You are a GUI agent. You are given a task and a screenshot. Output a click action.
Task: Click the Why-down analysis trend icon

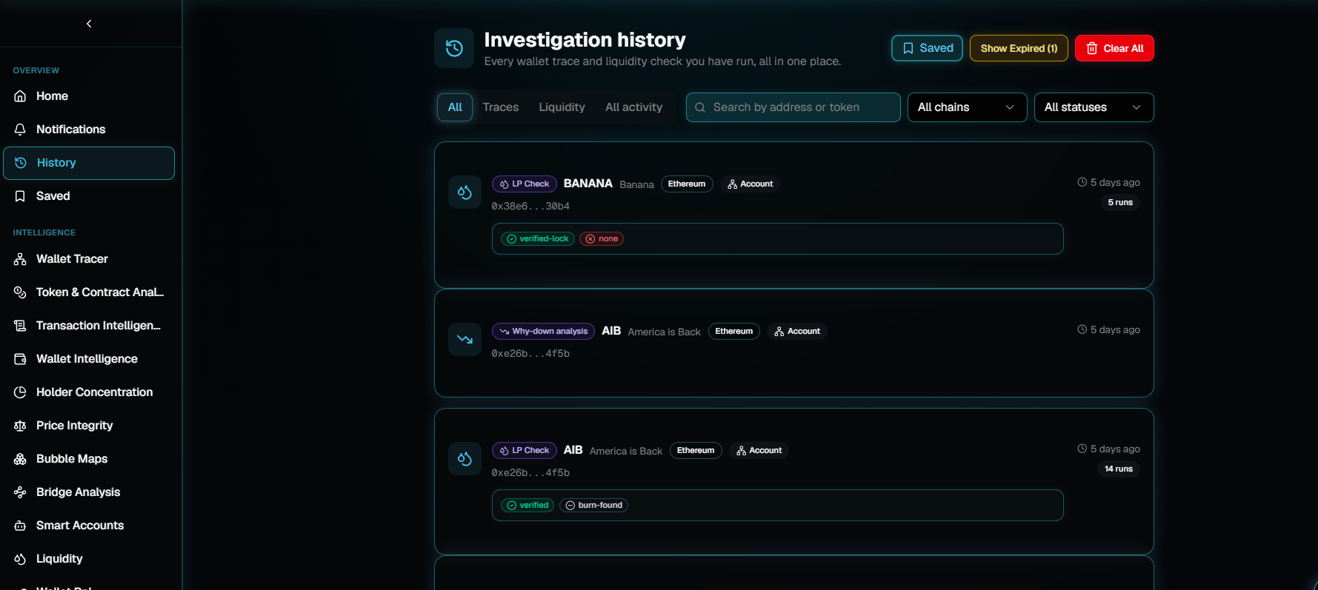465,339
